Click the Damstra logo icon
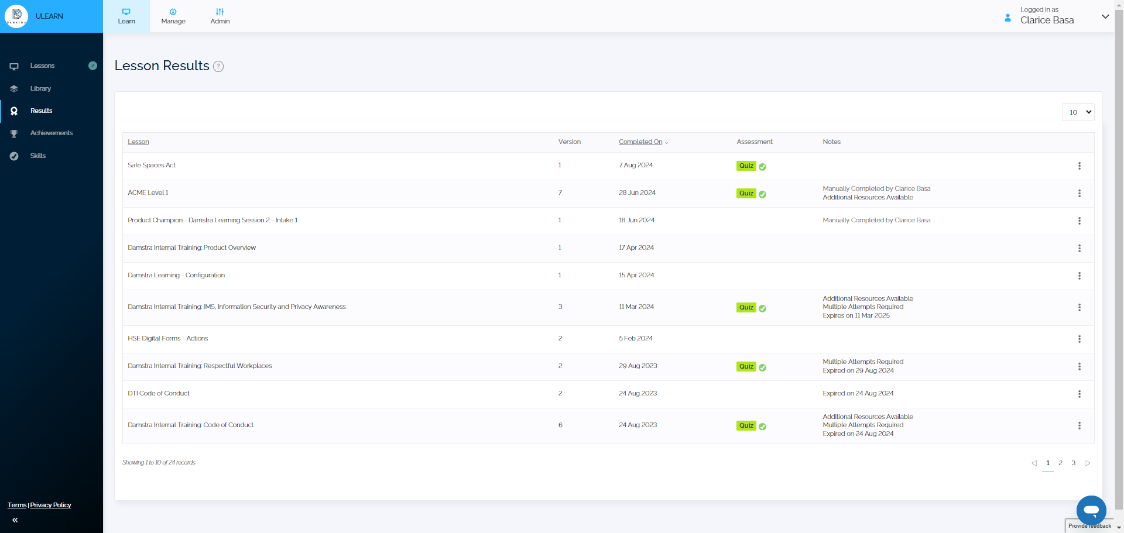 tap(16, 16)
